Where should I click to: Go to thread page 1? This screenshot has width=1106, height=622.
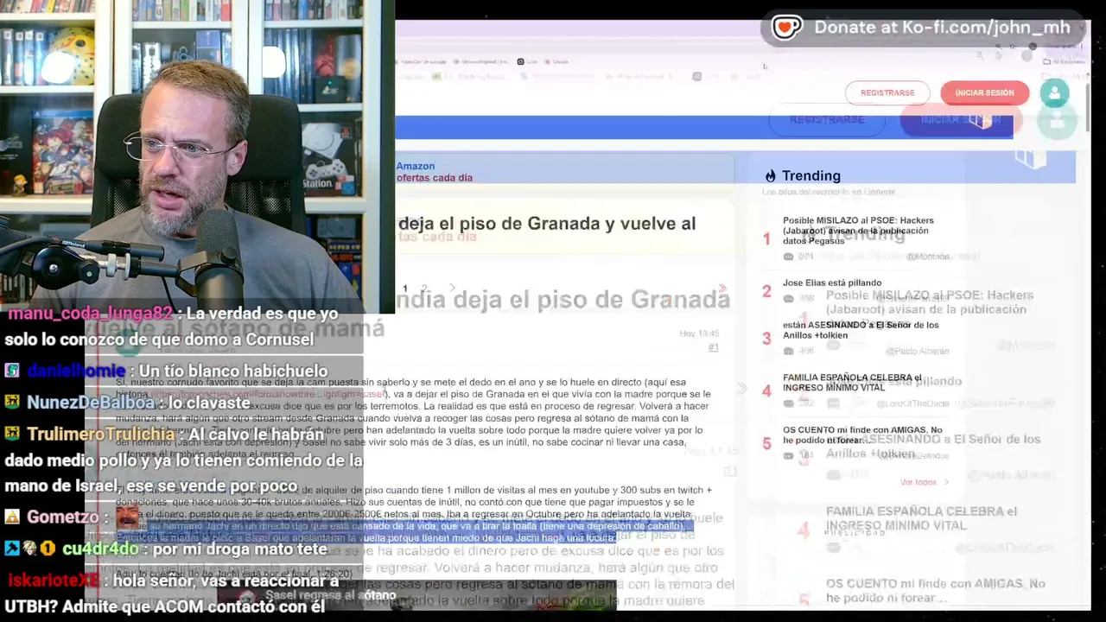(404, 289)
